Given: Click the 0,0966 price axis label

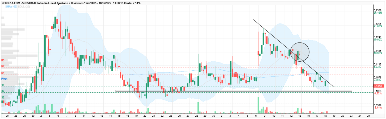Looking at the screenshot, I should coord(378,105).
